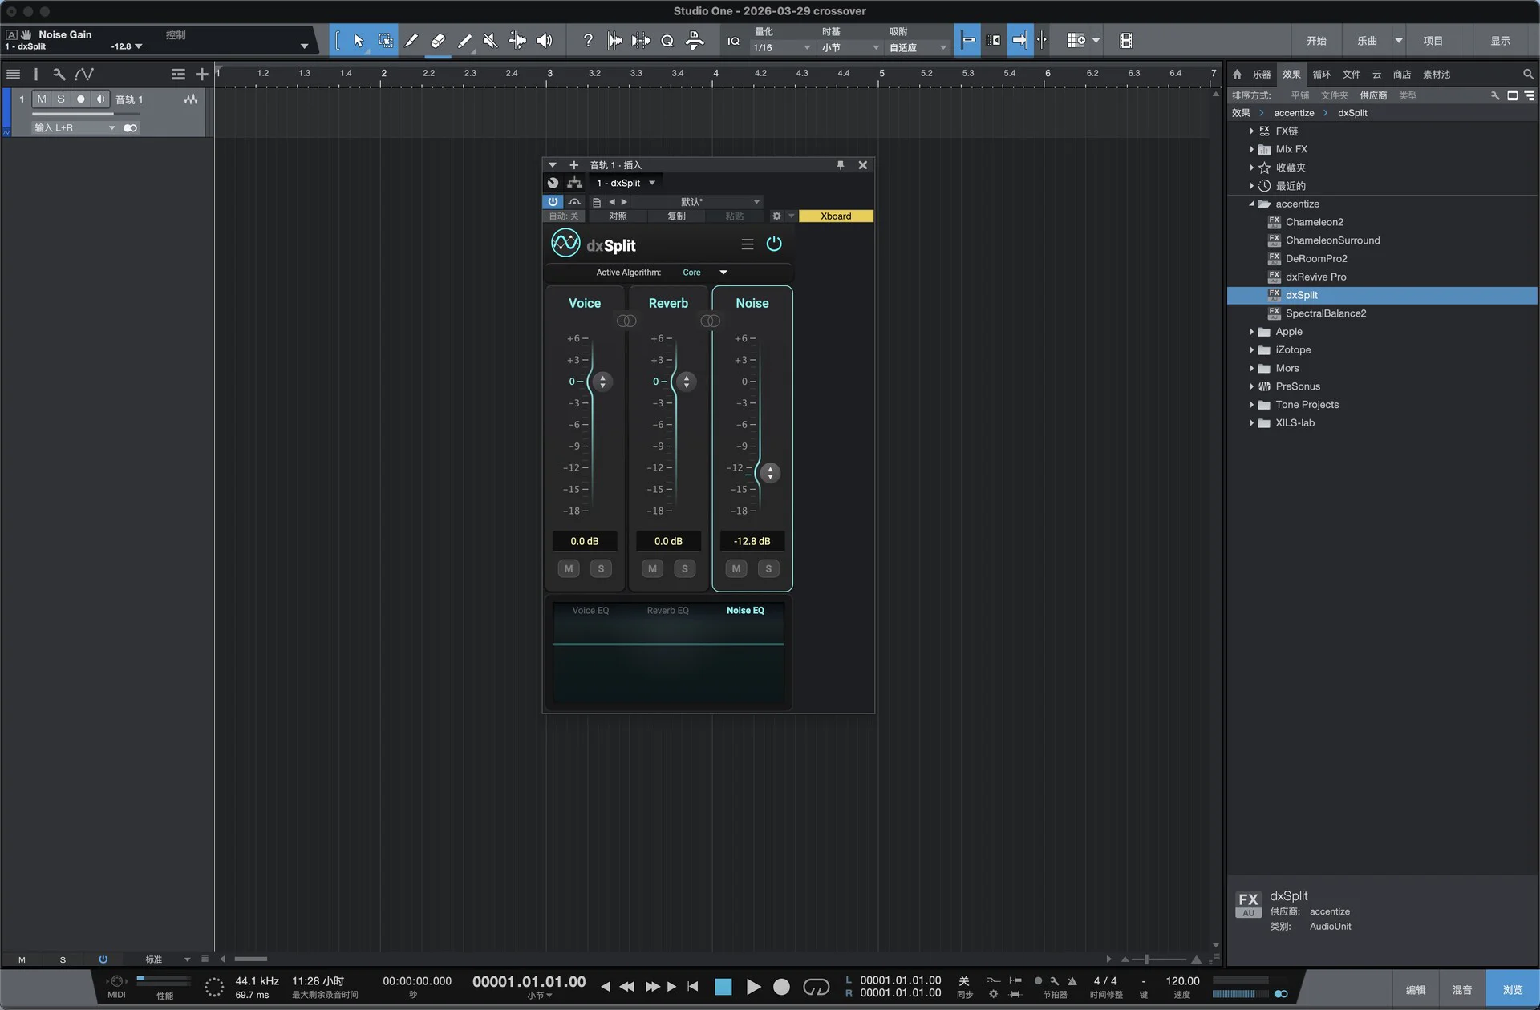Select the Listen speaker tool

[x=544, y=41]
